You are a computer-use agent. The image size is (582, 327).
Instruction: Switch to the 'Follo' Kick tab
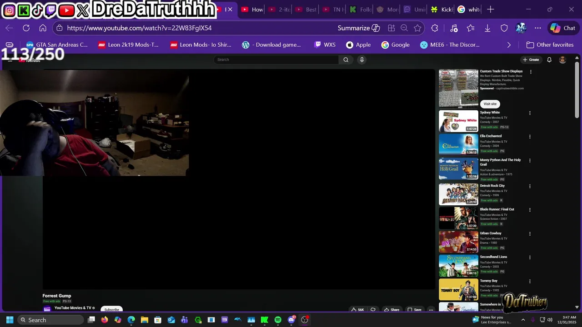[360, 10]
